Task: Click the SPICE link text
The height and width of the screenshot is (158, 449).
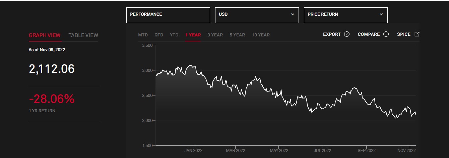Action: click(x=404, y=34)
